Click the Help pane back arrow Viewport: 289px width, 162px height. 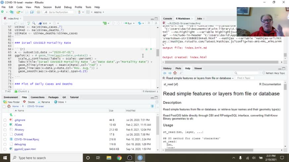pos(165,73)
